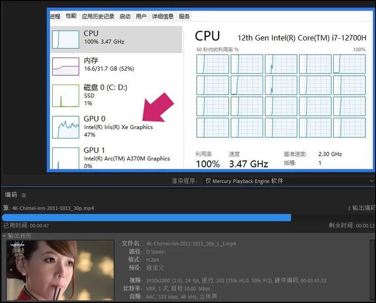This screenshot has height=303, width=376.
Task: Click the 剩余时间 00:00:13 readout
Action: (352, 225)
